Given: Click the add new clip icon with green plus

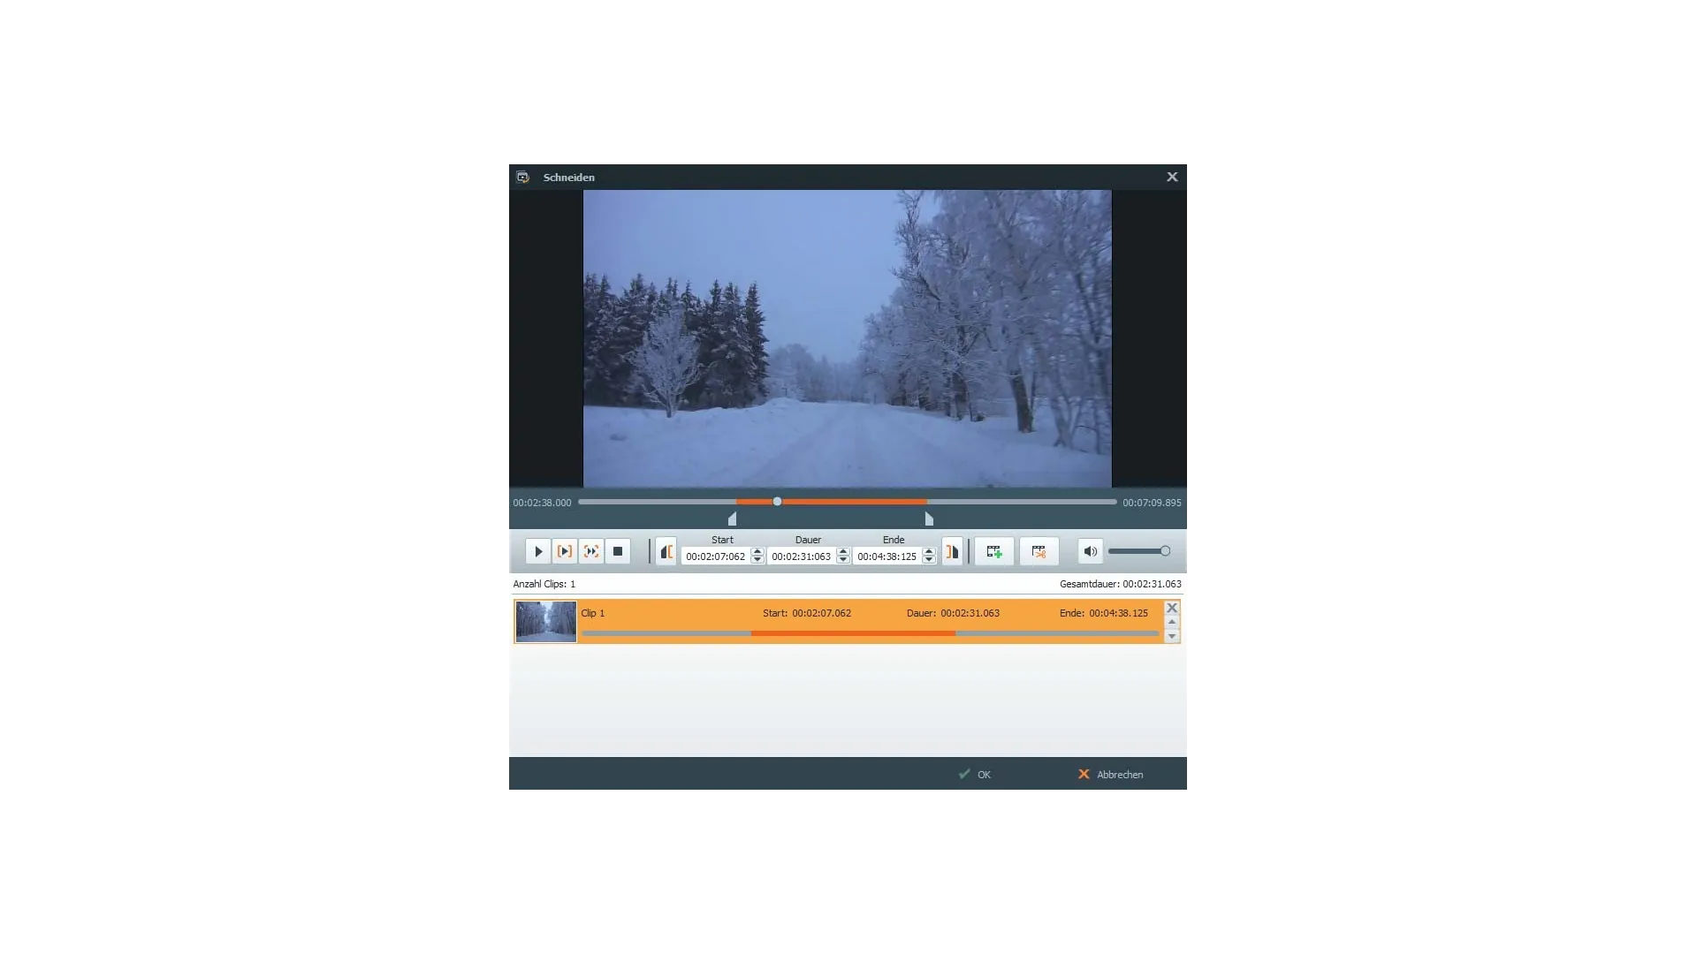Looking at the screenshot, I should (x=994, y=551).
